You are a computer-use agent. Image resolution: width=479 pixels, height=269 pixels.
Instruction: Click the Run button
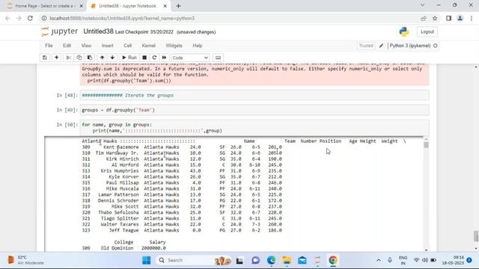129,58
